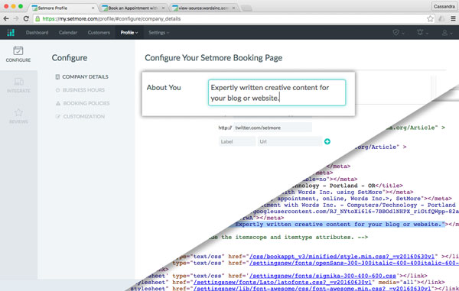Close the Setmore Profile tab
This screenshot has width=459, height=291.
point(93,8)
